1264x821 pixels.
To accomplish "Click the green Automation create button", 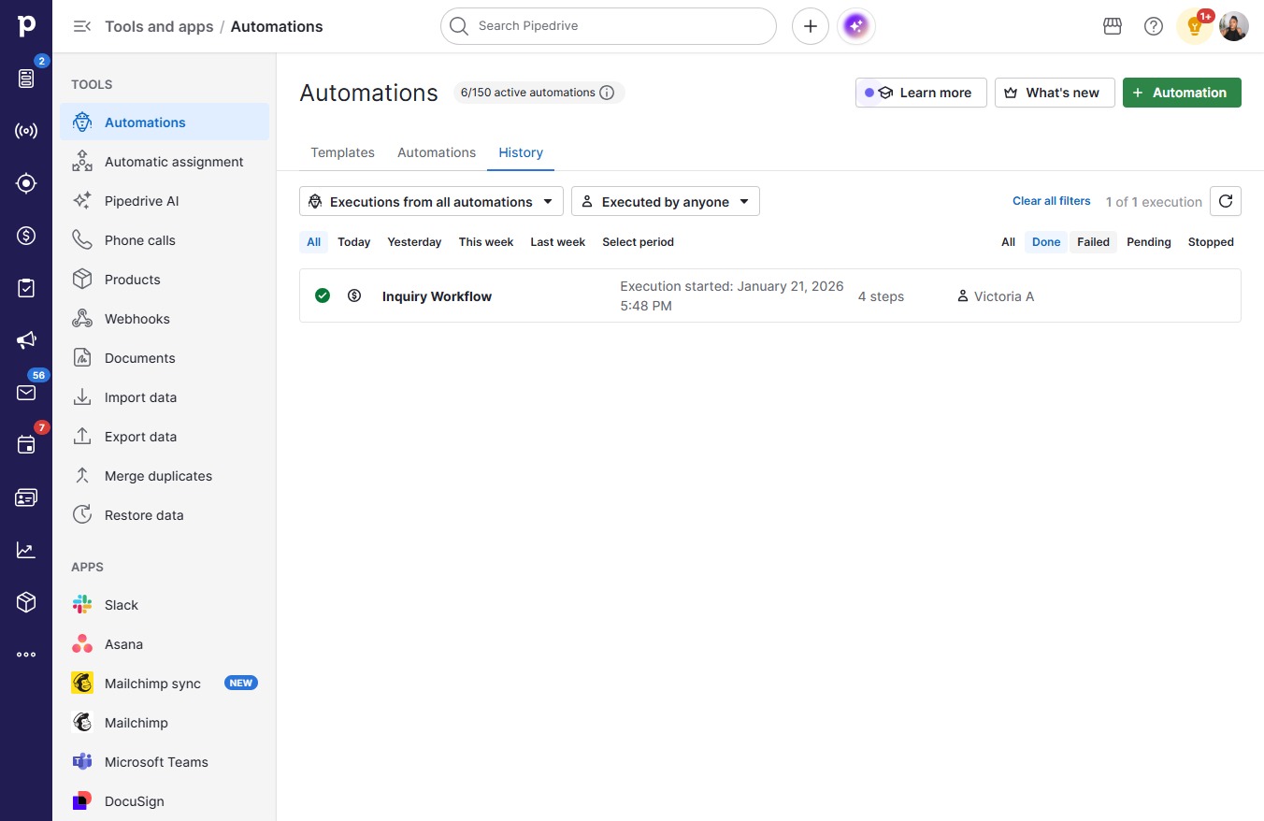I will tap(1182, 93).
